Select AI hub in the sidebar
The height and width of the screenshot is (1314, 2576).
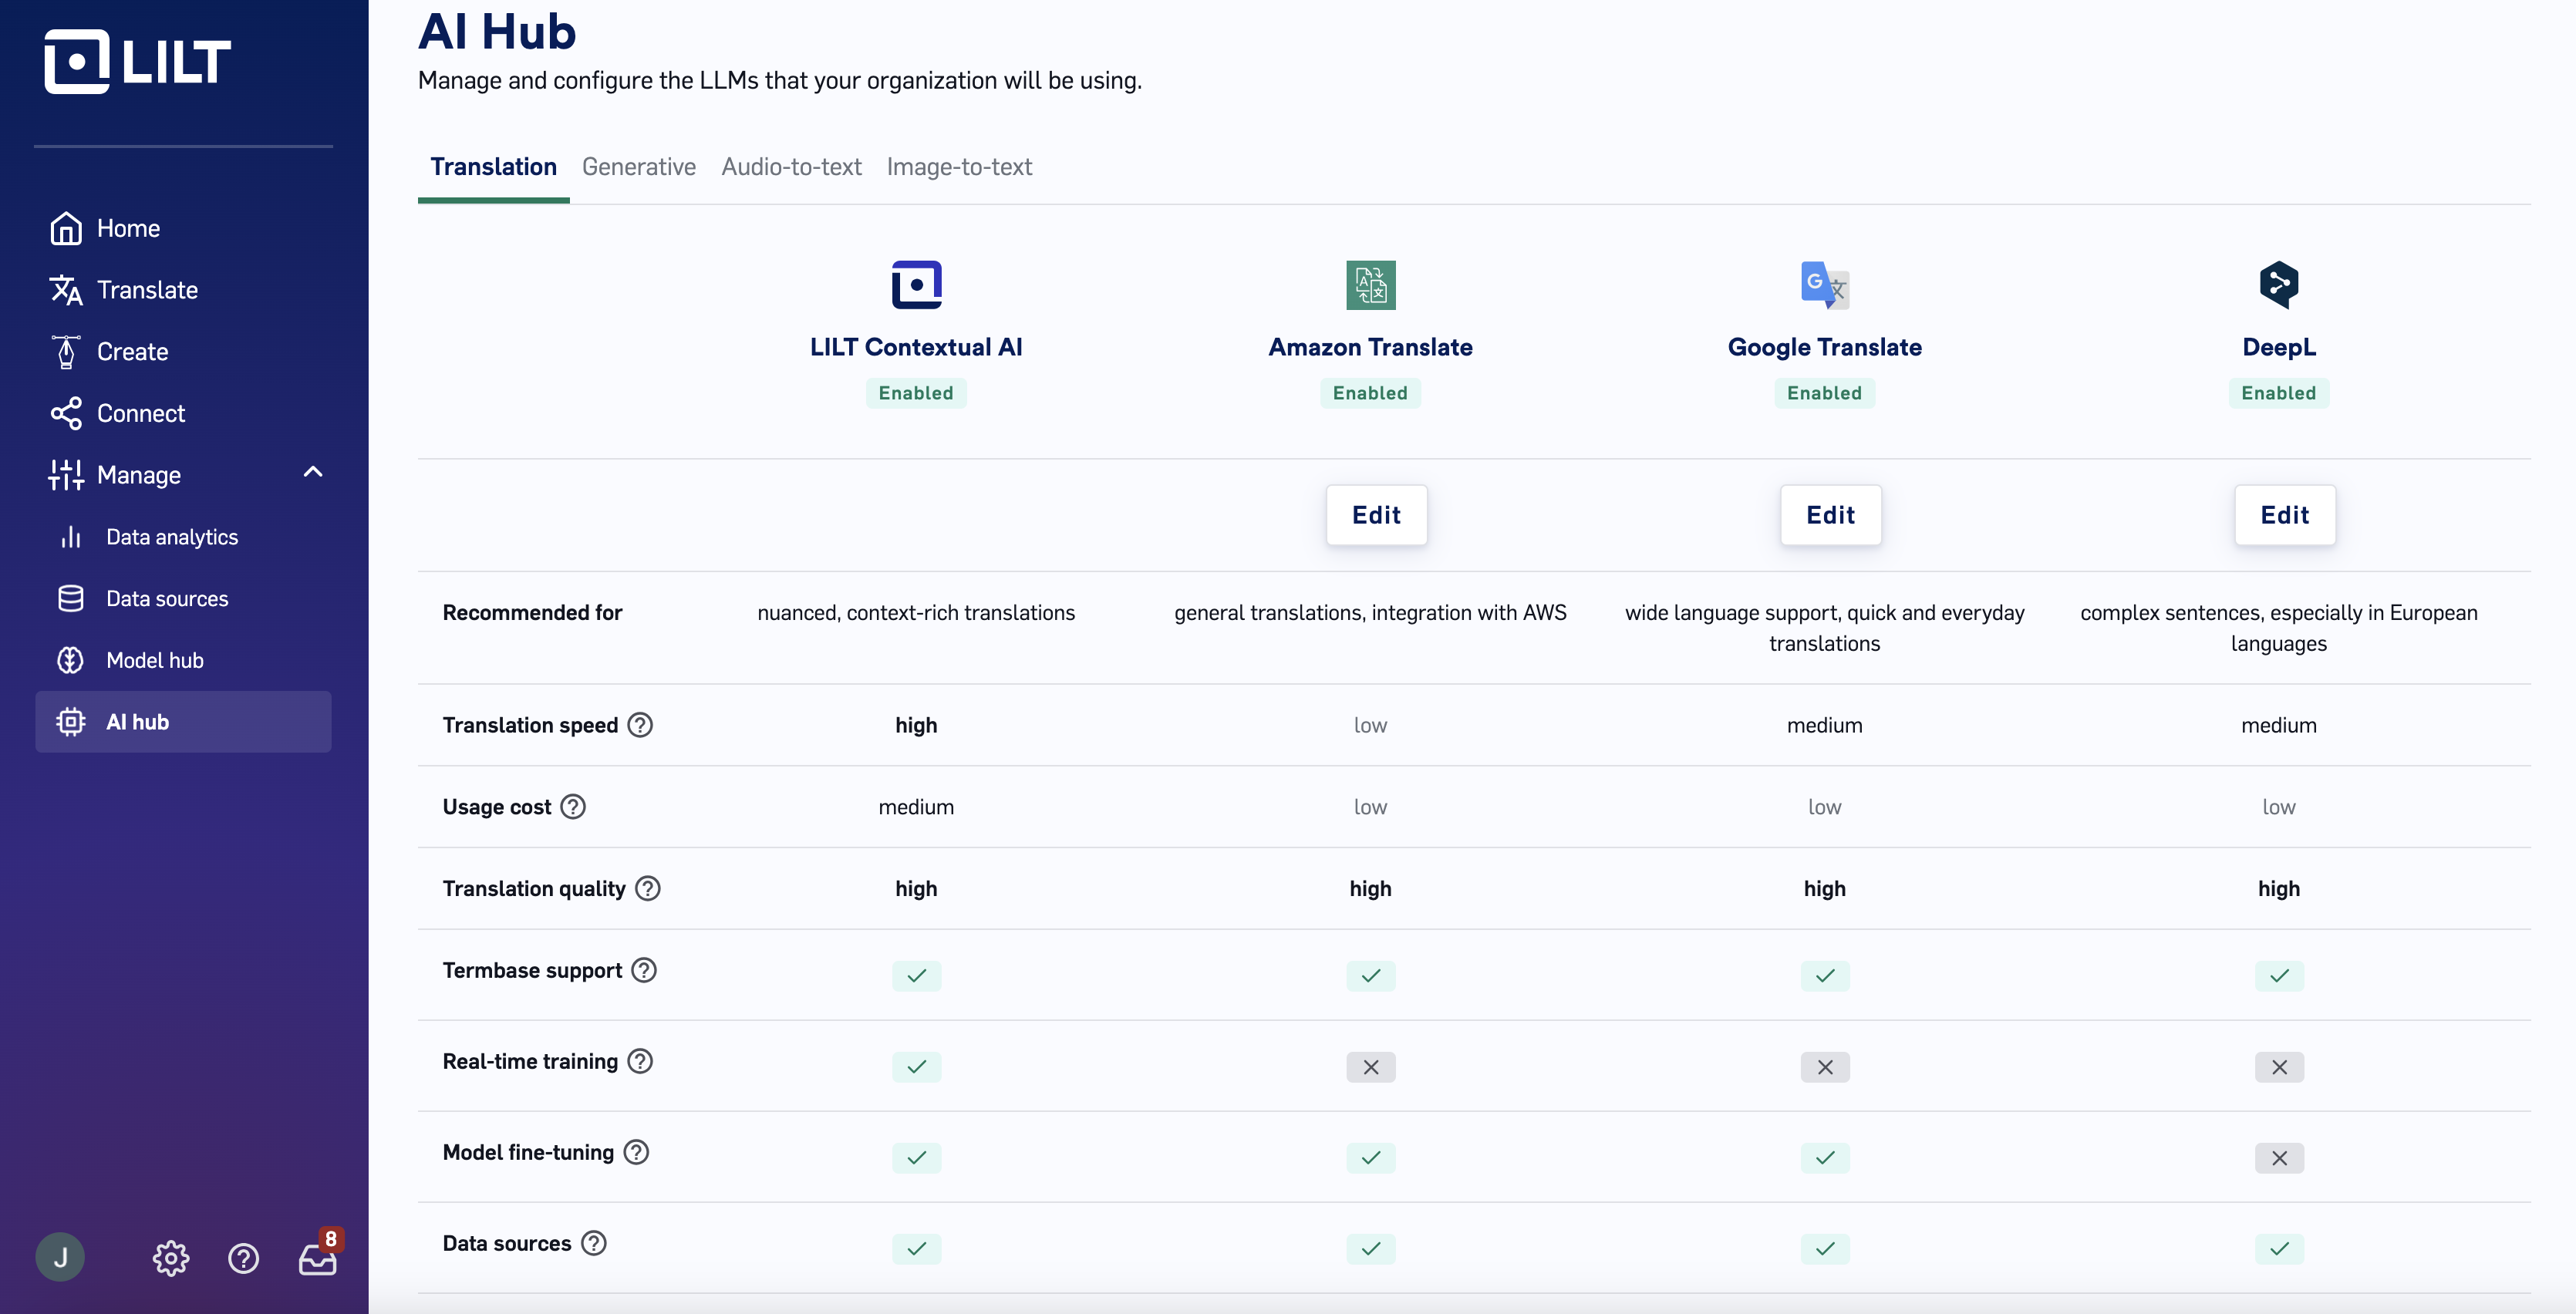tap(184, 722)
